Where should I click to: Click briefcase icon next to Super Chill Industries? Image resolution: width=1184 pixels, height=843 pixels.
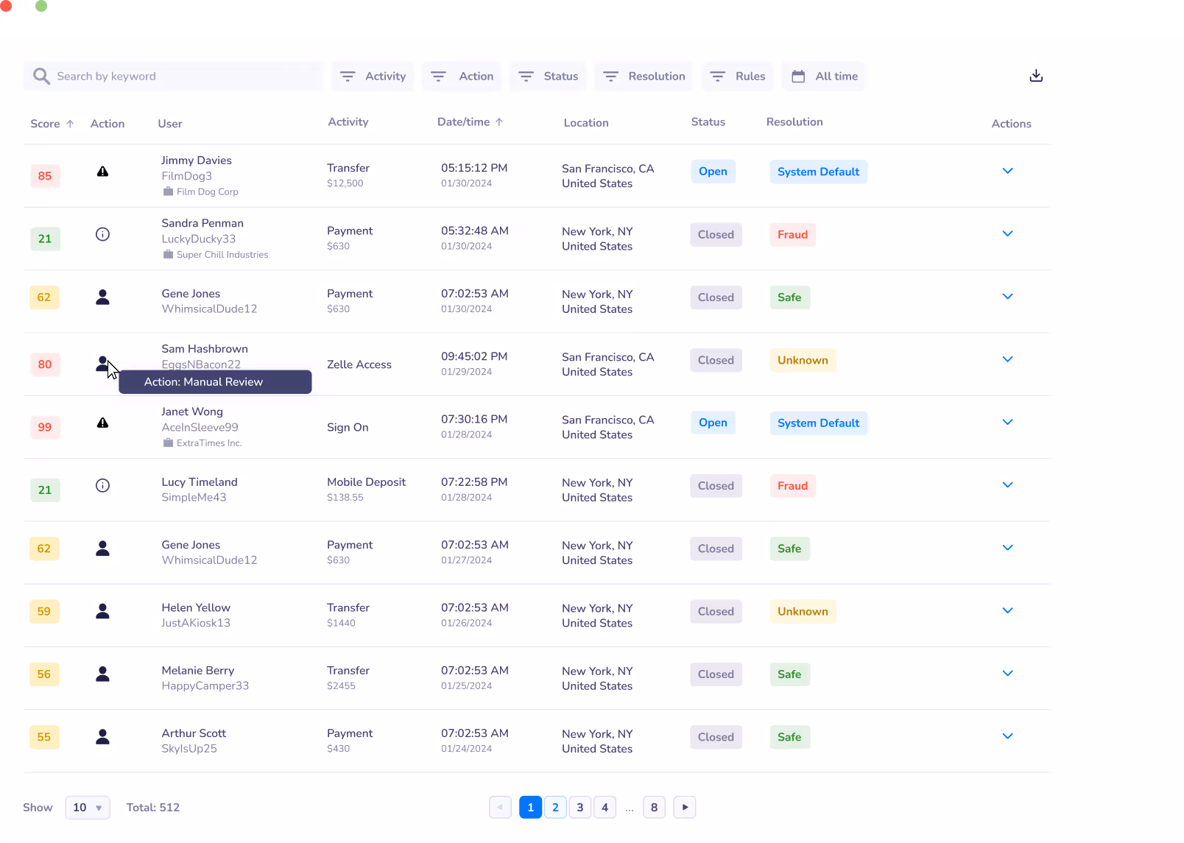(168, 254)
